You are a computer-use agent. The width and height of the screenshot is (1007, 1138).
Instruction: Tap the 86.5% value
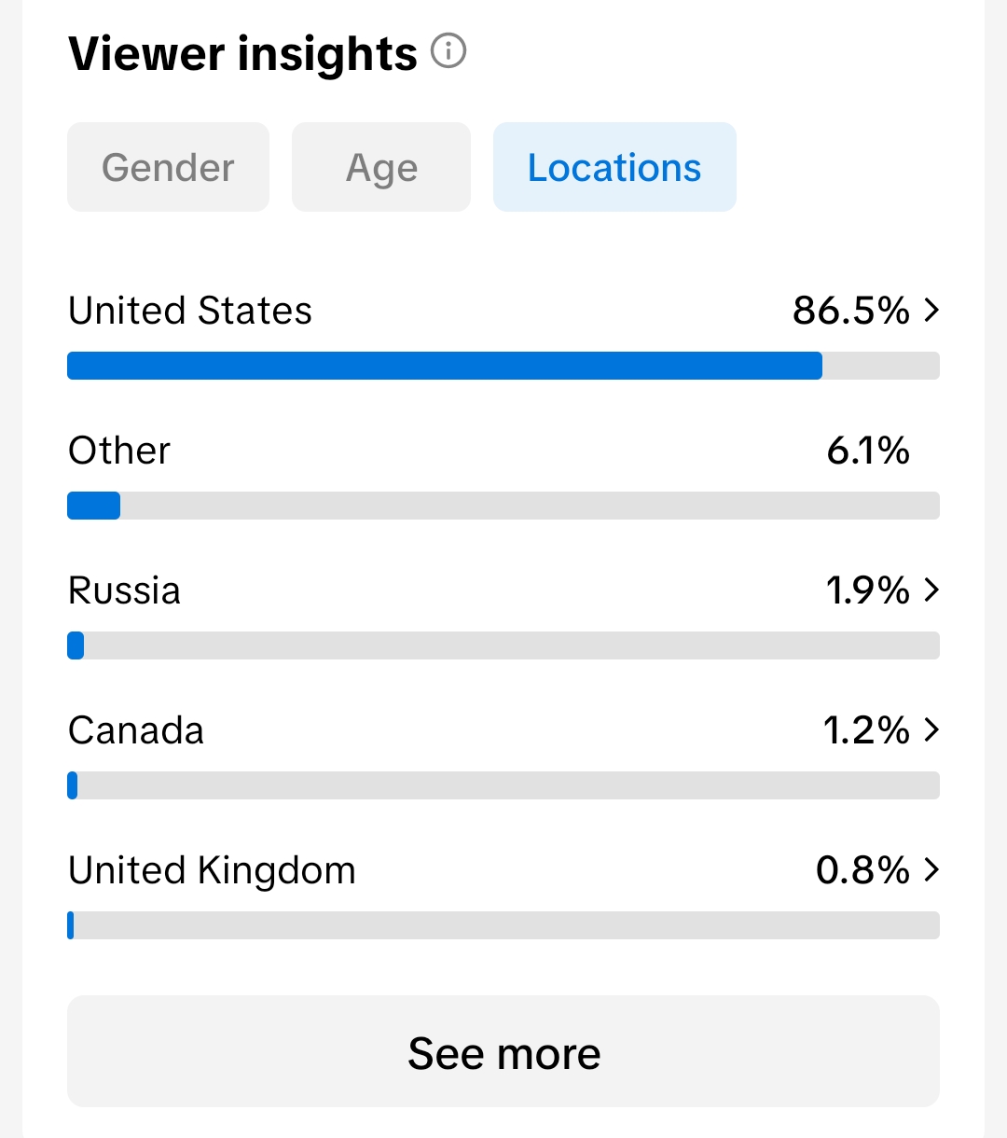pyautogui.click(x=851, y=311)
